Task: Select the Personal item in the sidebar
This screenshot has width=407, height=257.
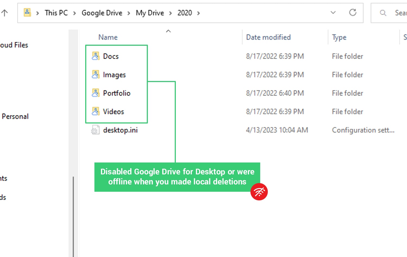Action: pos(15,116)
